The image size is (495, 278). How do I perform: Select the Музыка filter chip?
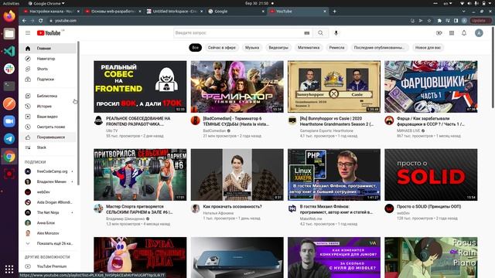252,48
